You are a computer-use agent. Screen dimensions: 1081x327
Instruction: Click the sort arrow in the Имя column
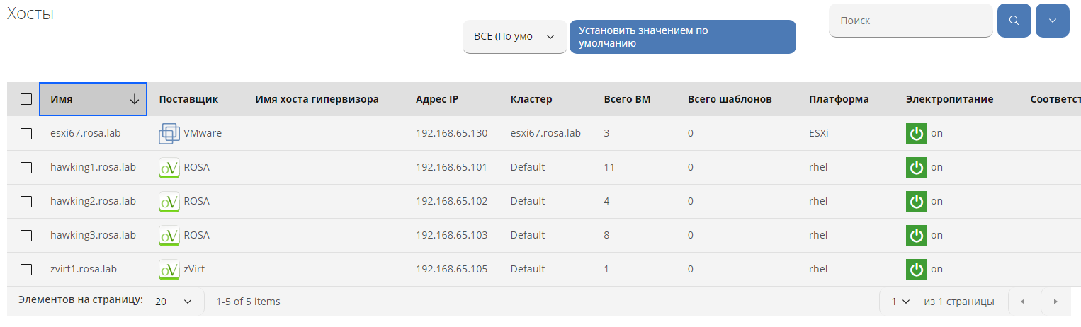[134, 100]
